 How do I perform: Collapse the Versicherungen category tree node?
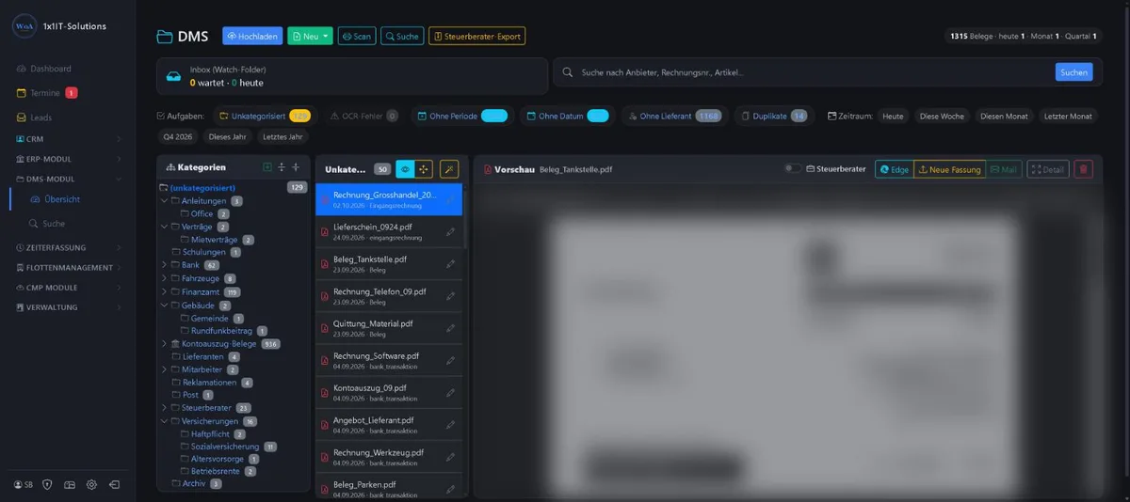click(164, 421)
